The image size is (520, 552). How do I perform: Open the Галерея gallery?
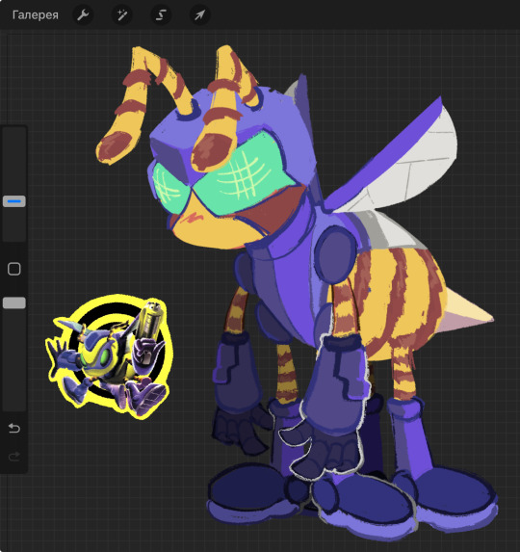[x=36, y=15]
